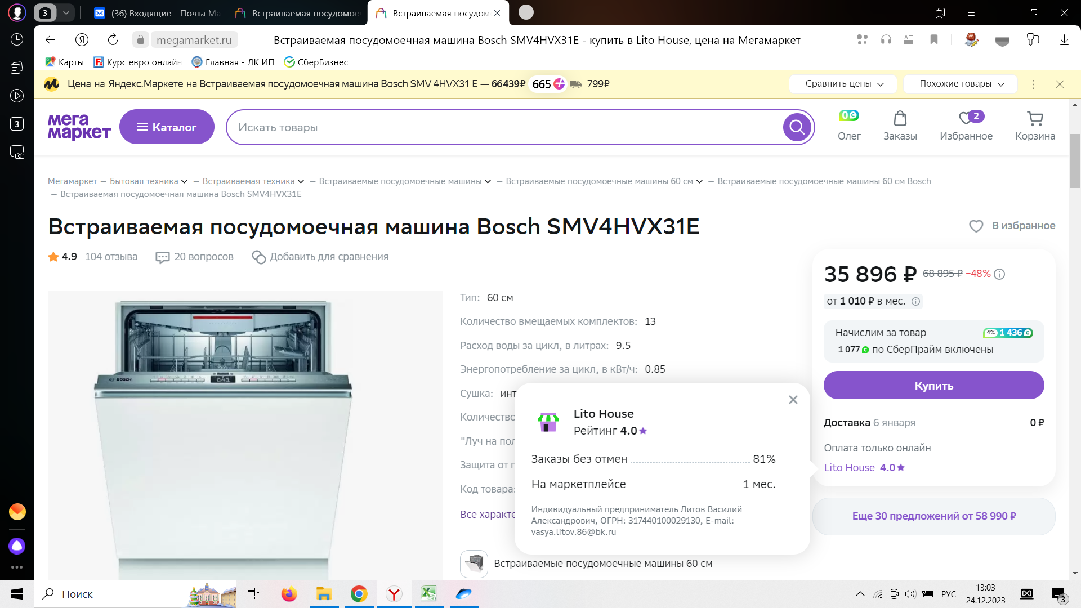Click the info icon beside monthly payment
The width and height of the screenshot is (1081, 608).
pos(916,302)
